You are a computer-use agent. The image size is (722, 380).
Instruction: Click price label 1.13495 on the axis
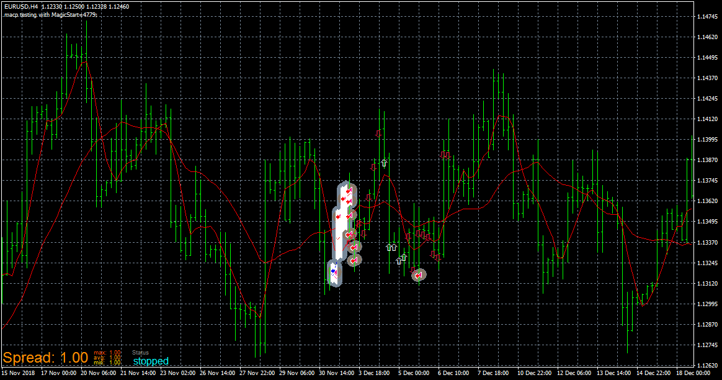coord(707,222)
